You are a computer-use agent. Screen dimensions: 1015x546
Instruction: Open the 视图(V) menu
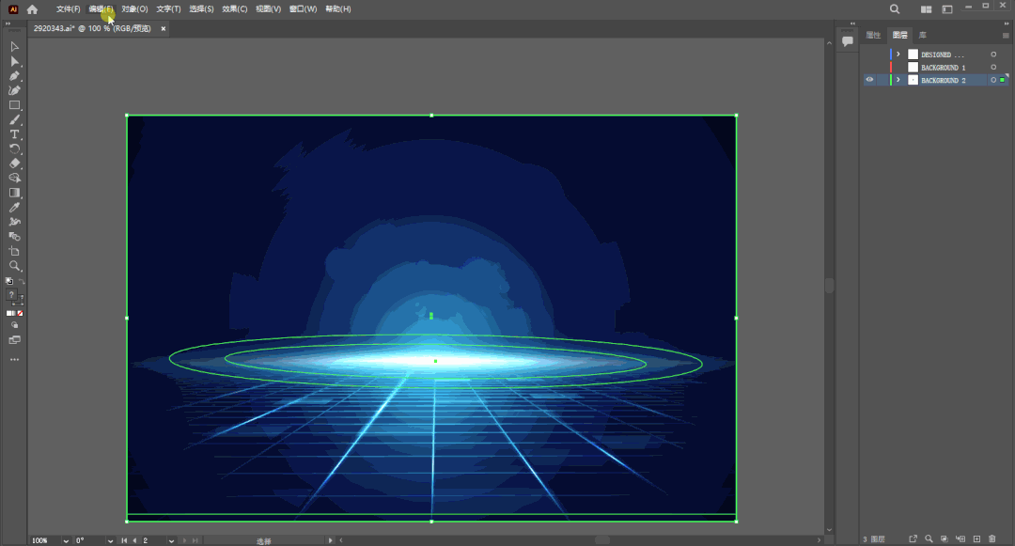point(268,9)
